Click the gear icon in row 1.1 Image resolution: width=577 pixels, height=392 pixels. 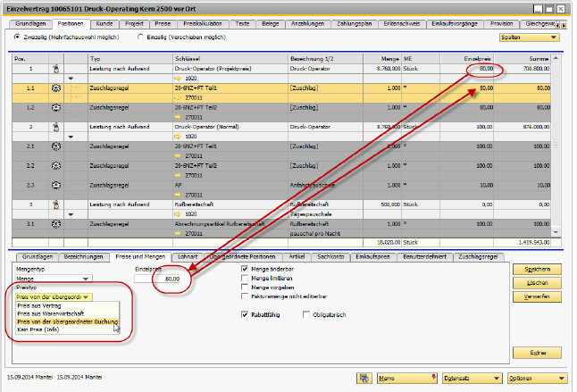coord(55,88)
